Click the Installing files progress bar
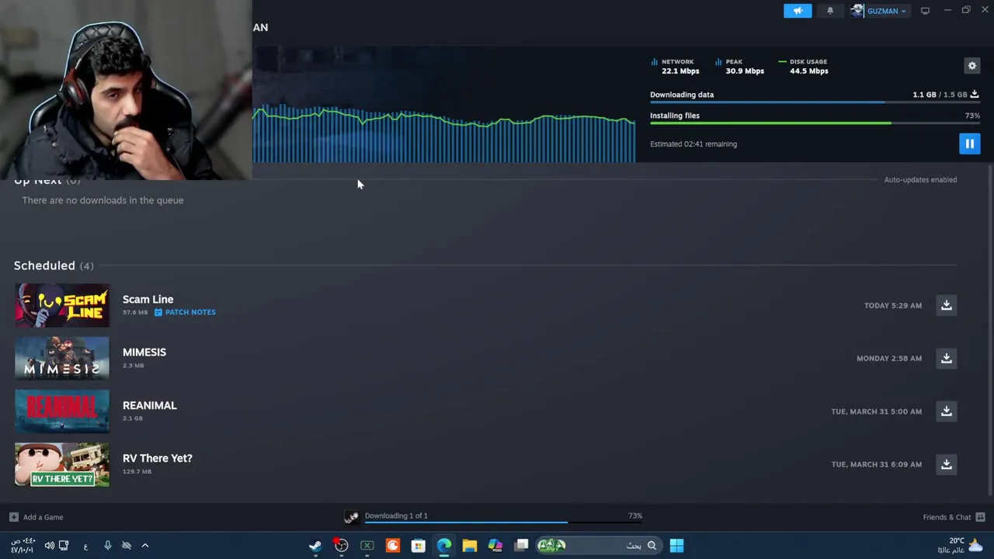Screen dimensions: 994x559 click(815, 123)
